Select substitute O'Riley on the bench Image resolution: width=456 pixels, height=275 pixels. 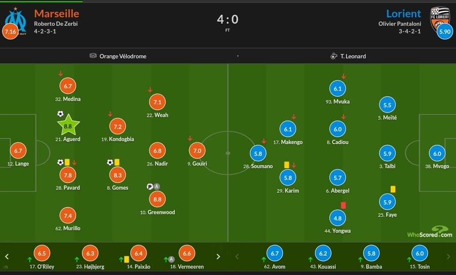pyautogui.click(x=42, y=254)
